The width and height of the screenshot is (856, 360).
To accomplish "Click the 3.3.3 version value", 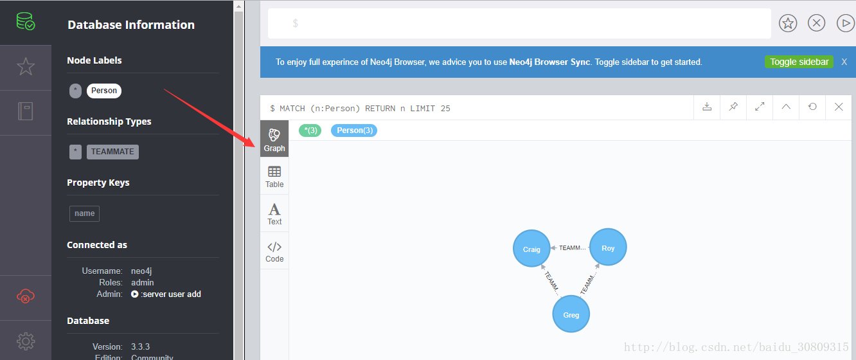I will [x=140, y=346].
